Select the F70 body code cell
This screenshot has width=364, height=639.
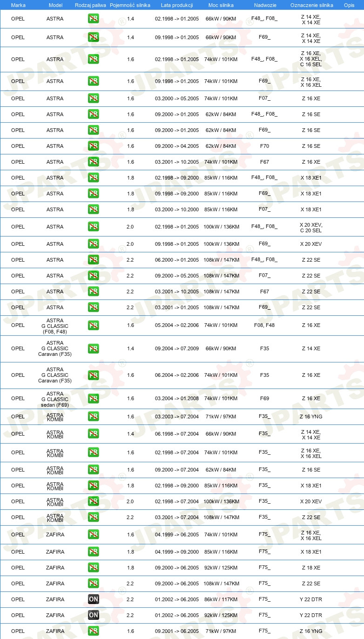point(264,146)
